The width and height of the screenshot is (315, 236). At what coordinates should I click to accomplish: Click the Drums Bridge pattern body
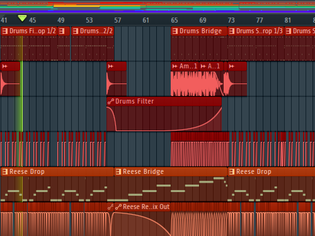(199, 48)
